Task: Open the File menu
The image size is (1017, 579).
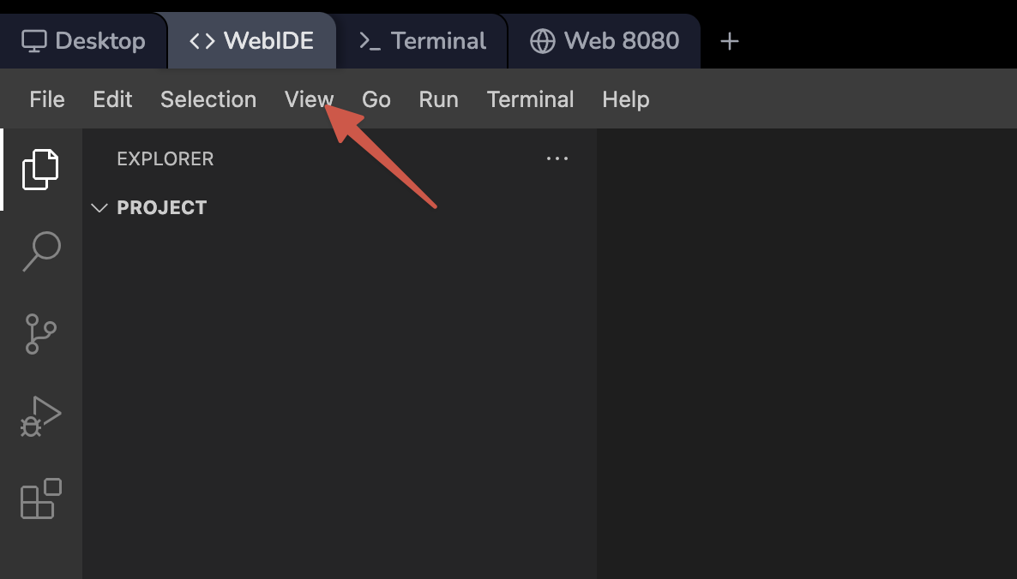Action: (46, 98)
